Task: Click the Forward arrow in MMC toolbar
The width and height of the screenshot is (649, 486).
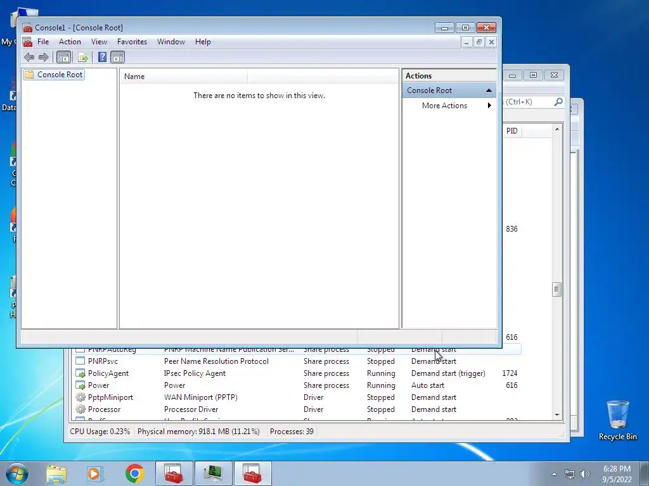Action: [44, 58]
